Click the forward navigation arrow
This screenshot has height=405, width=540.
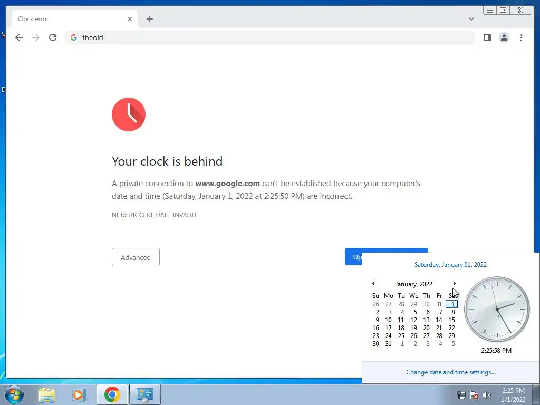[x=36, y=37]
